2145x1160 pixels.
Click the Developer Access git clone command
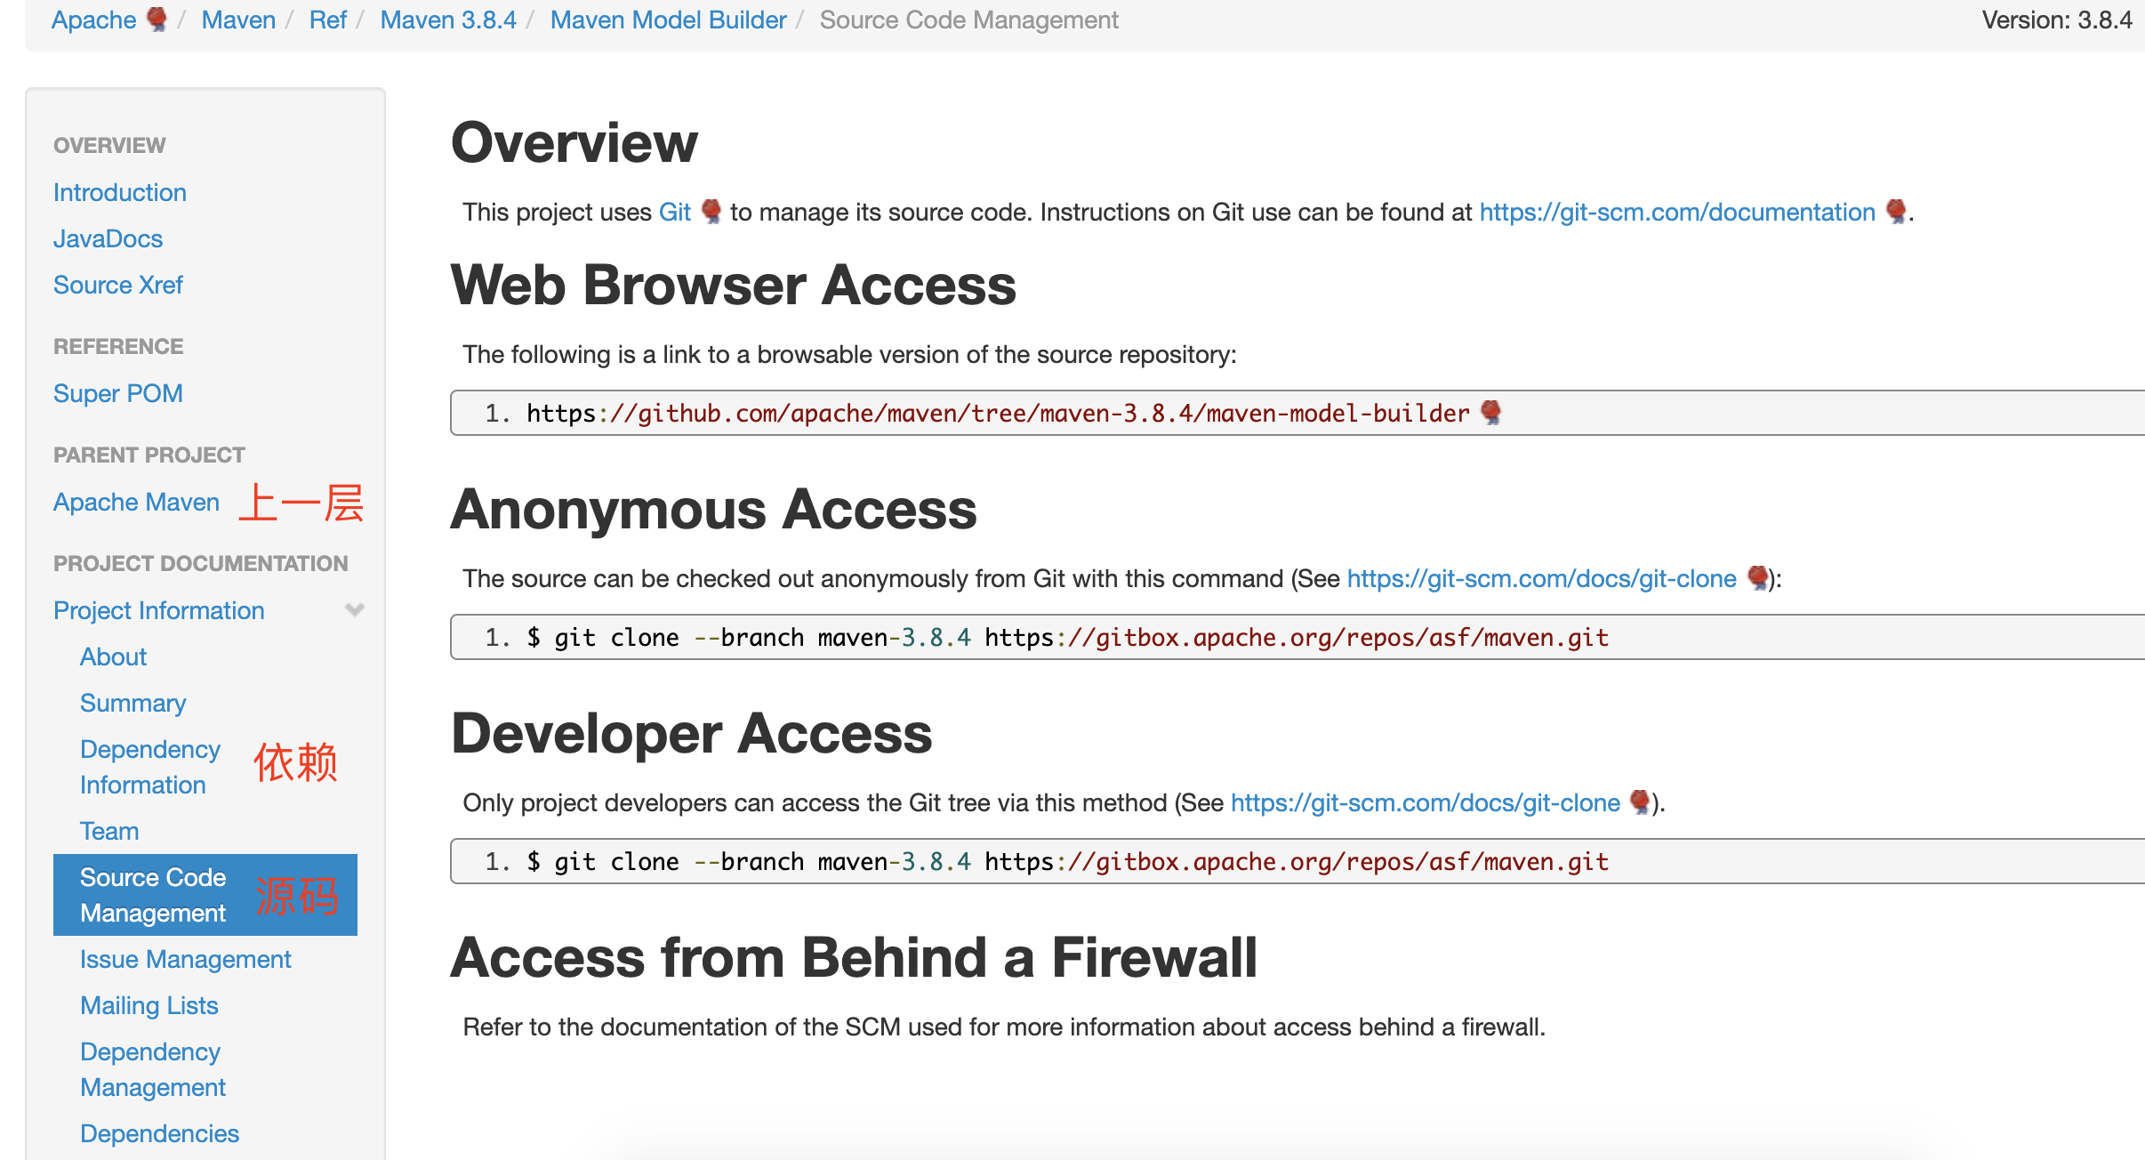1068,861
